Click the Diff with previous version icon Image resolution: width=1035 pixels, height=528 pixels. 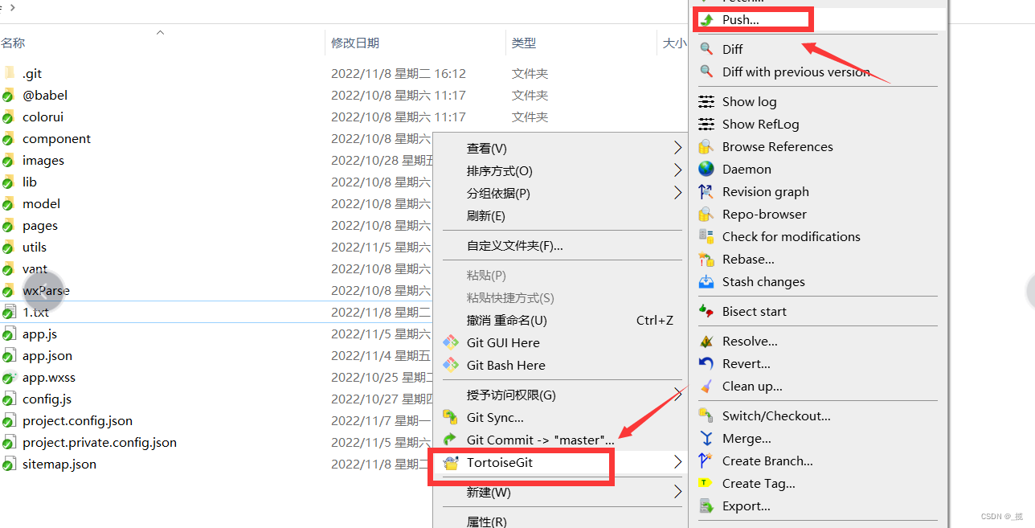706,72
